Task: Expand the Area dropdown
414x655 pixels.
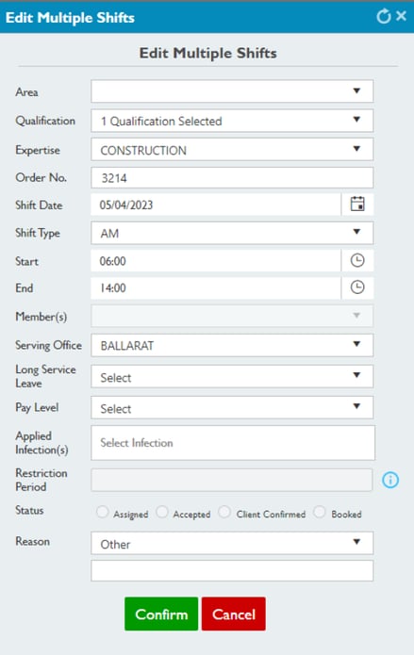Action: pos(232,91)
